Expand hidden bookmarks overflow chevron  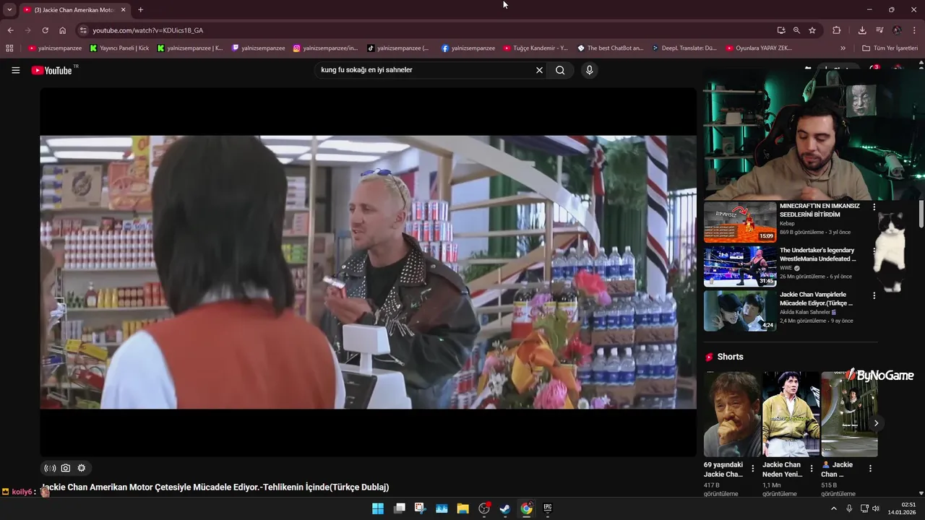843,48
